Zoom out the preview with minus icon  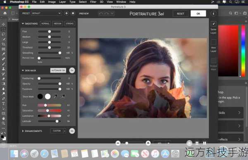tap(118, 143)
